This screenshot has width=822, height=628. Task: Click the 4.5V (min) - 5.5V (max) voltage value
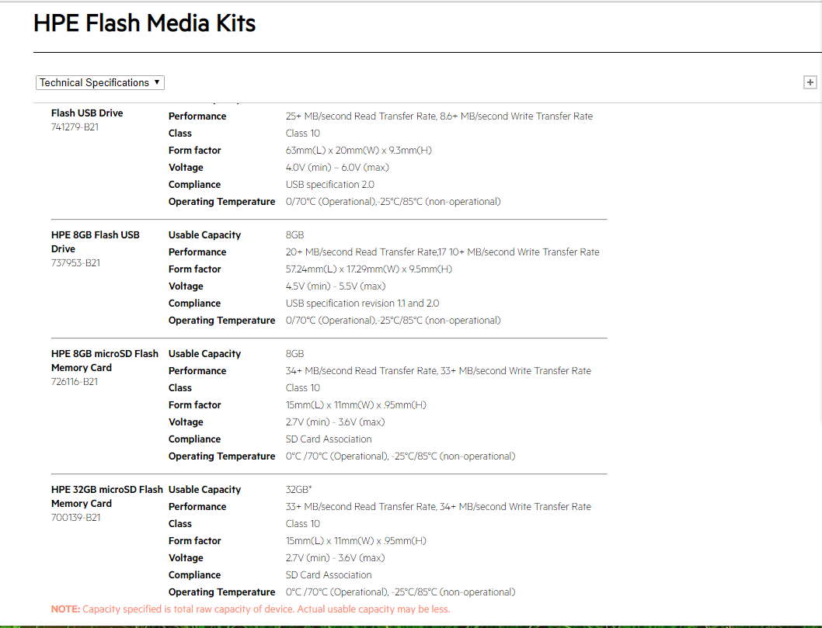[x=336, y=286]
